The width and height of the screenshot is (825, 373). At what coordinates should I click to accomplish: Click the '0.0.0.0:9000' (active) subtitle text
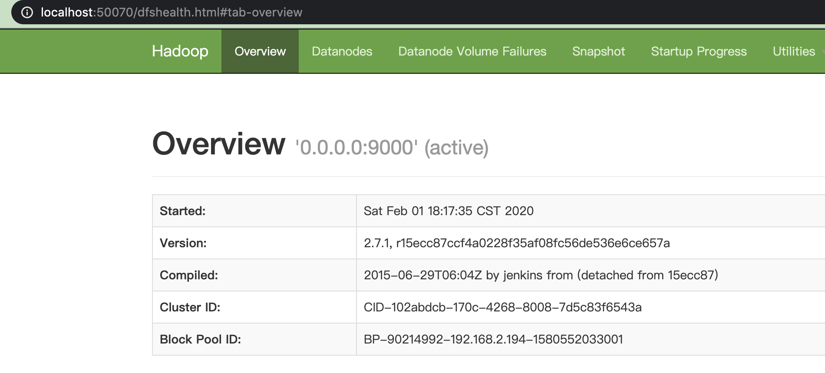(x=392, y=147)
